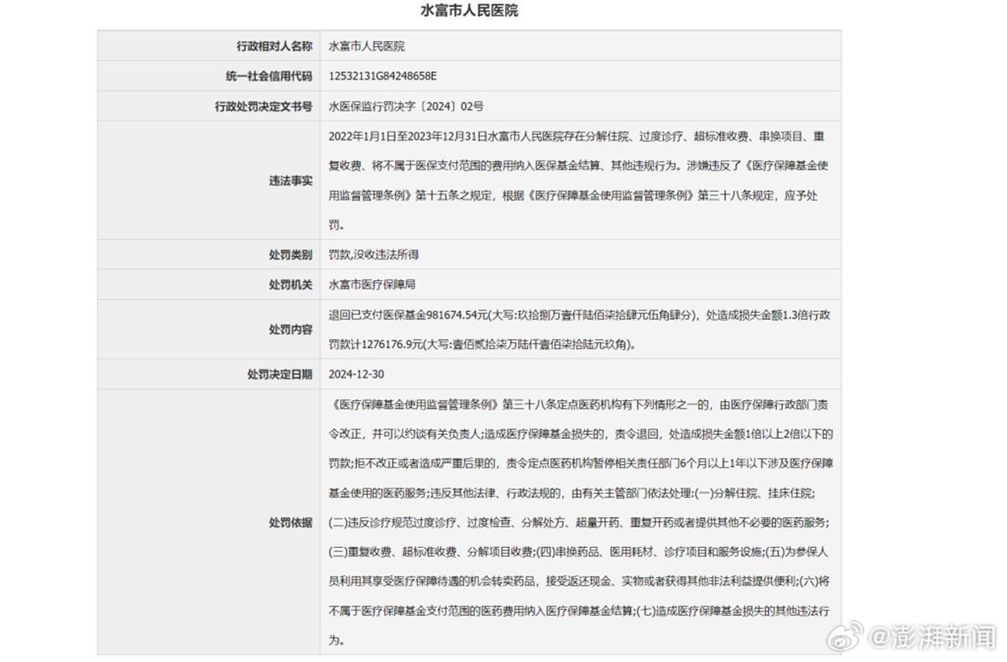Click the document number 水医保监行罚决字〔2024〕02号
Screen dimensions: 1007x662
pos(406,107)
